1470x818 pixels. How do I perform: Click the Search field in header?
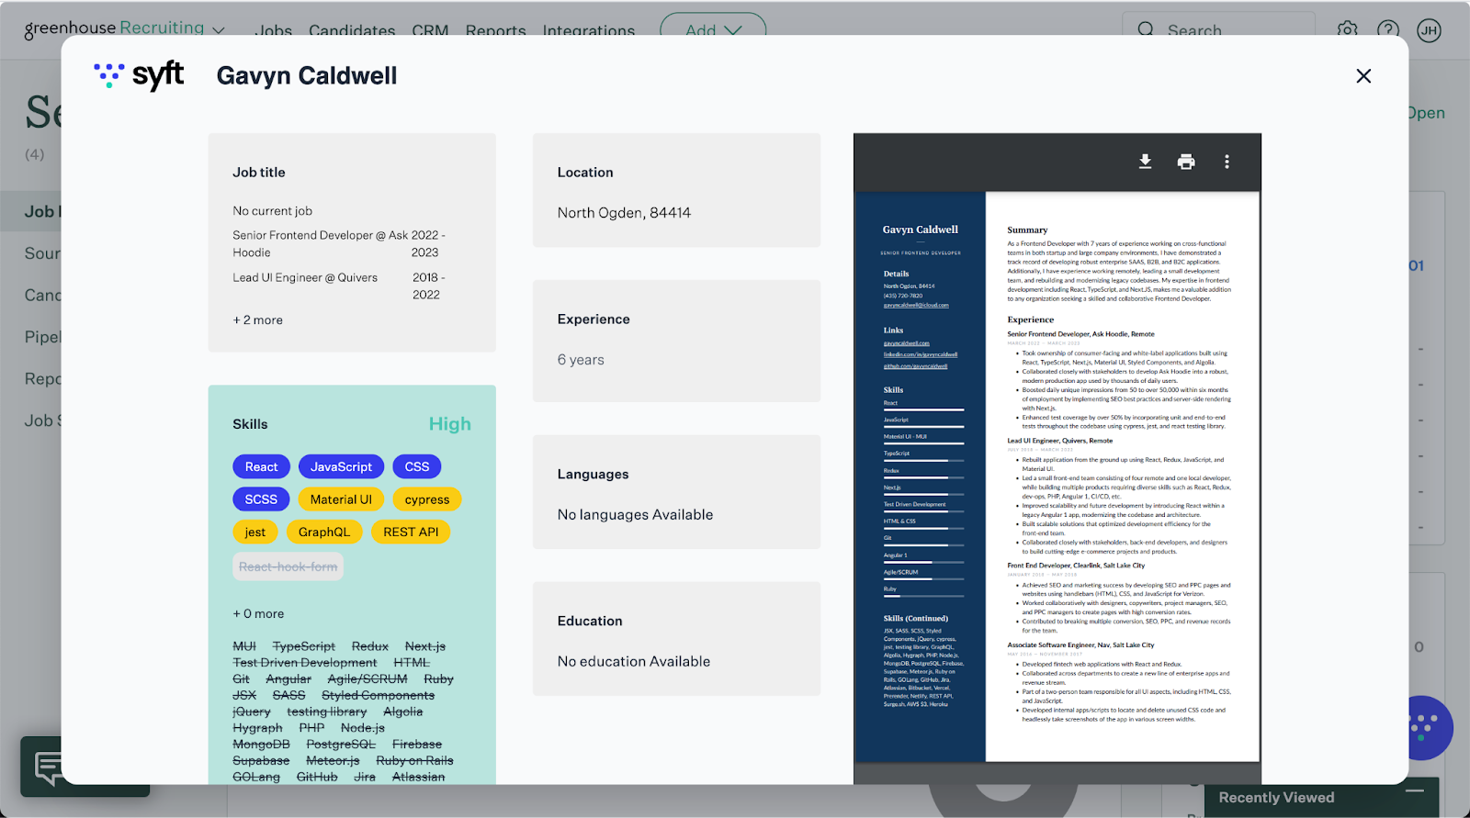coord(1218,29)
